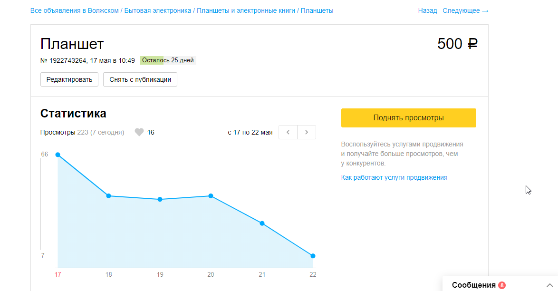Screen dimensions: 558x291
Task: Click the с 17 по 22 мая date range
Action: pos(250,133)
